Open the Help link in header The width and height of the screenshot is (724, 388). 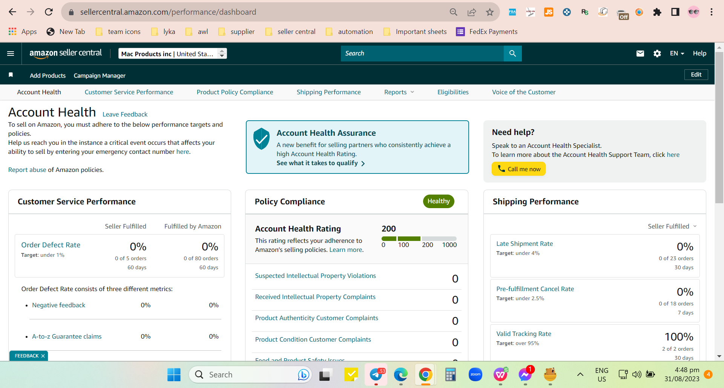699,54
